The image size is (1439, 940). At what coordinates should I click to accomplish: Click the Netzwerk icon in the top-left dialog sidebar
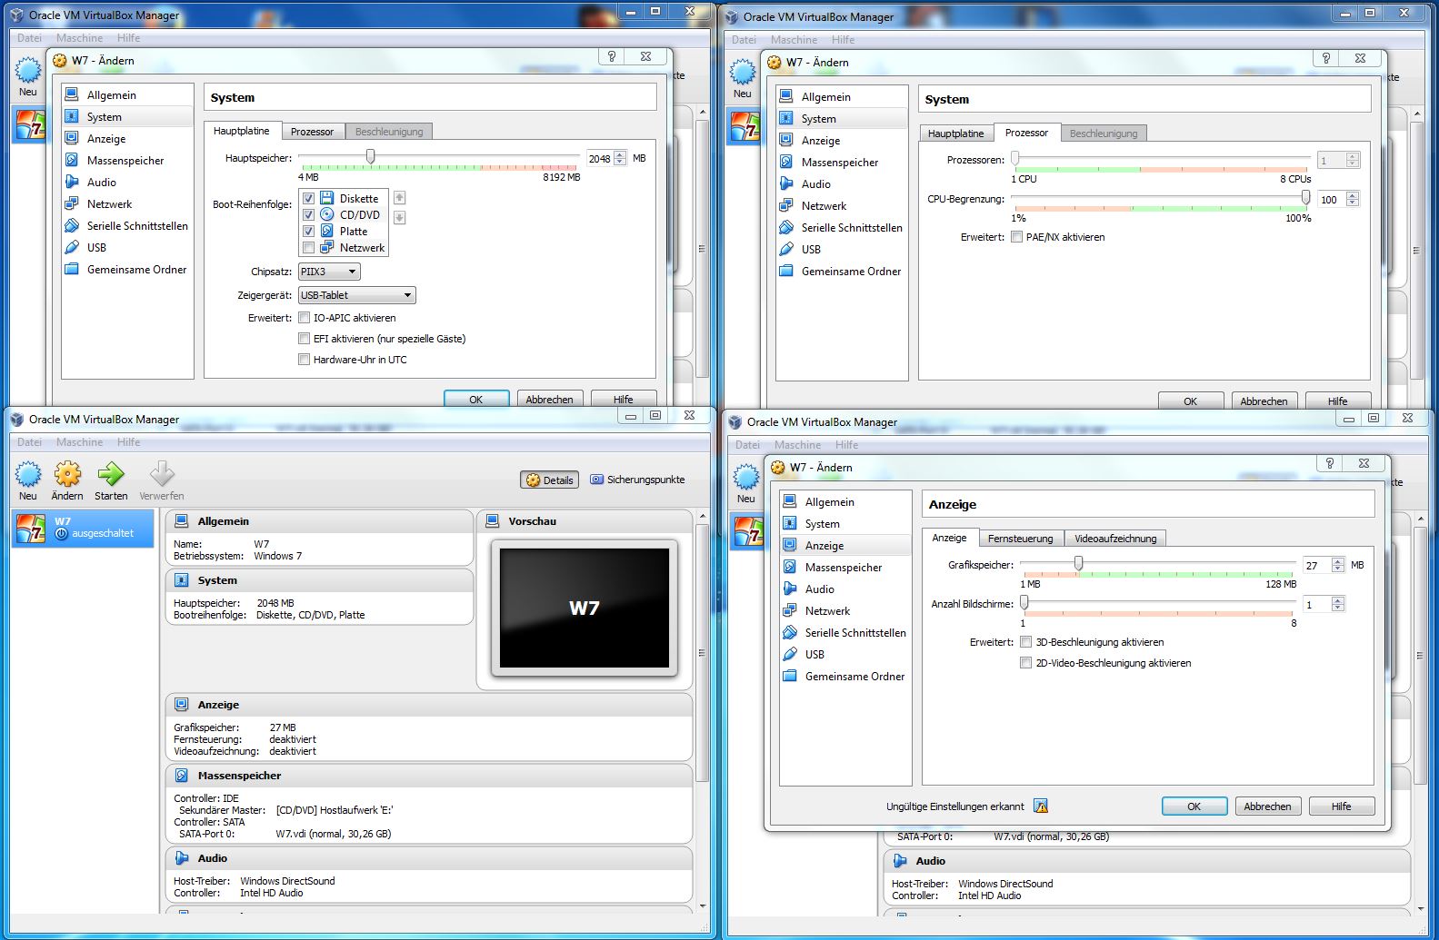click(72, 203)
